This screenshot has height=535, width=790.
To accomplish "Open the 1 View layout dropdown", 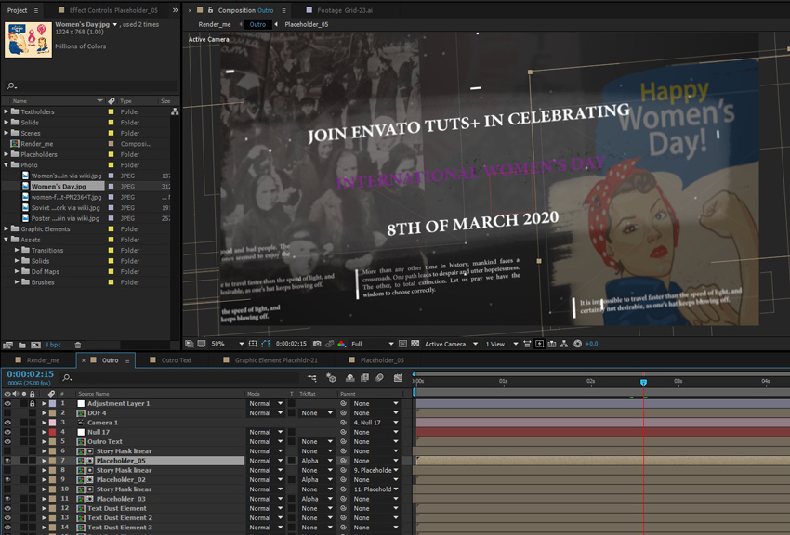I will coord(501,344).
